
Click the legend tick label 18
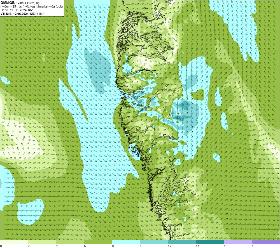click(x=253, y=246)
